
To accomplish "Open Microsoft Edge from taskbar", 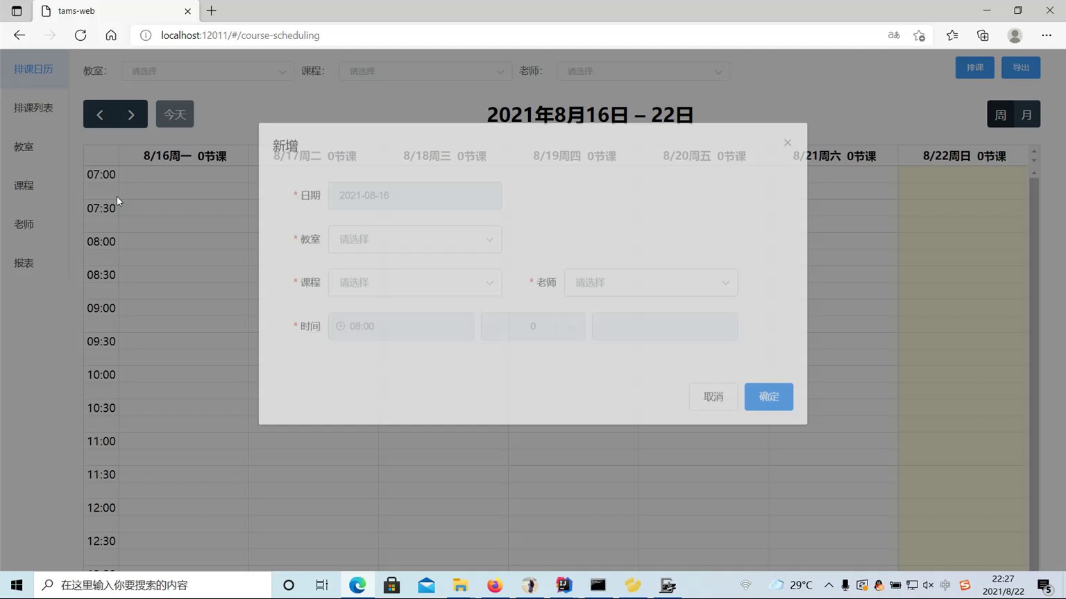I will [x=357, y=585].
